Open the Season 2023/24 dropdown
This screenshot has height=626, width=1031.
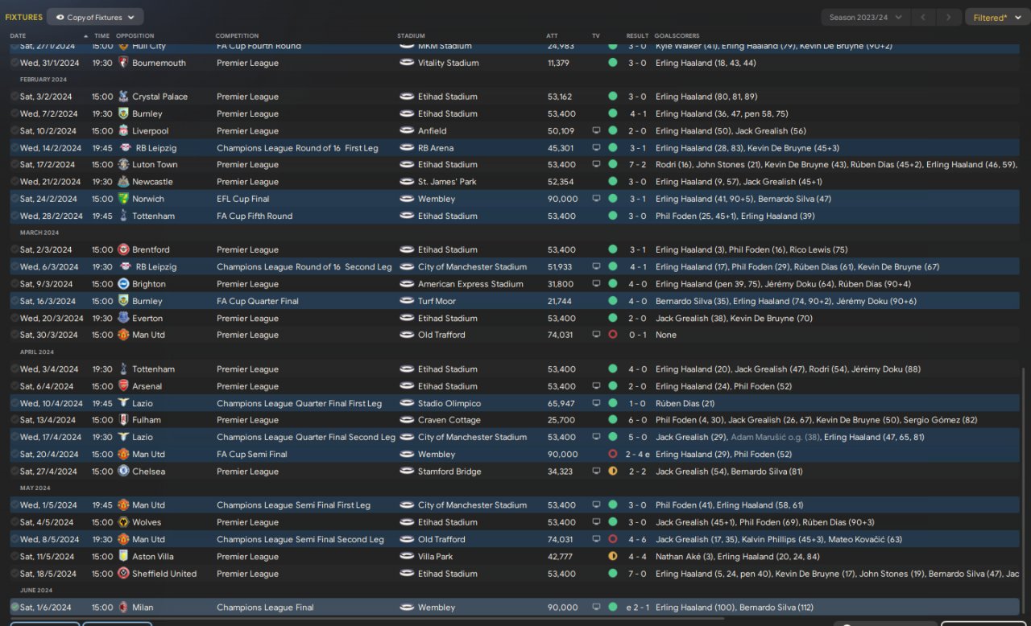(866, 17)
